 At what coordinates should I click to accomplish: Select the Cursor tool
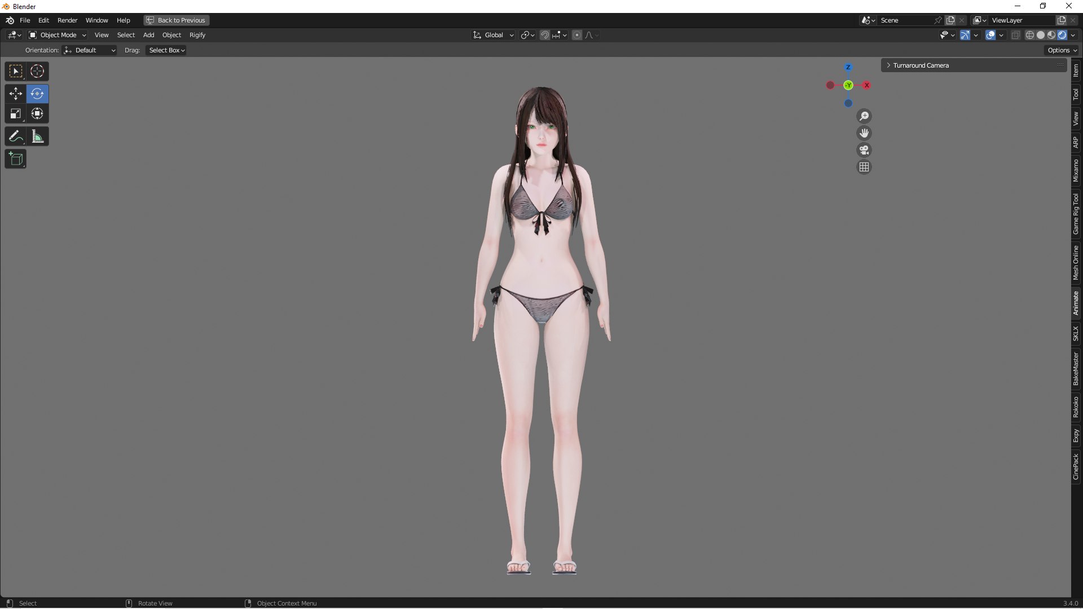point(37,71)
